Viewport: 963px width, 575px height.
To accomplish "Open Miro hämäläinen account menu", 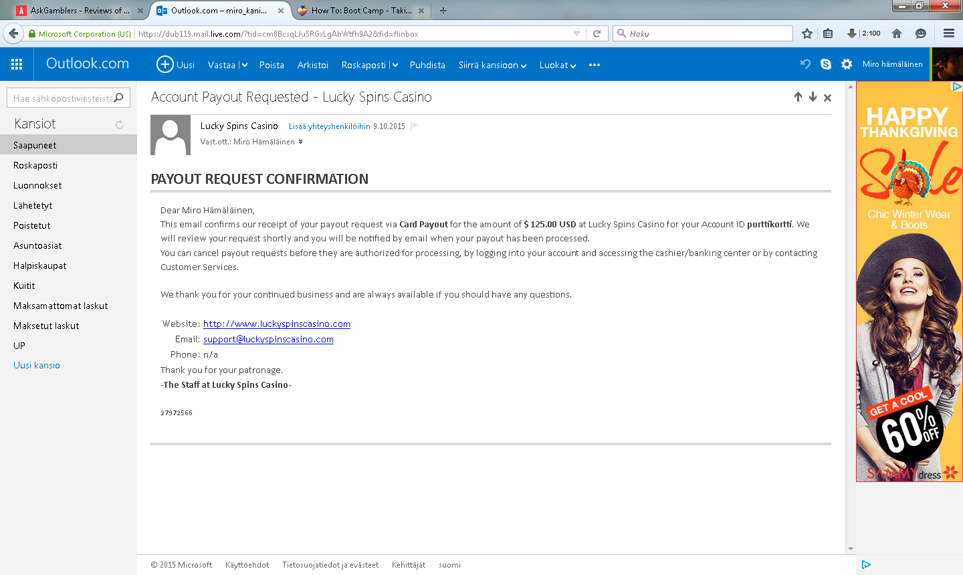I will [892, 64].
